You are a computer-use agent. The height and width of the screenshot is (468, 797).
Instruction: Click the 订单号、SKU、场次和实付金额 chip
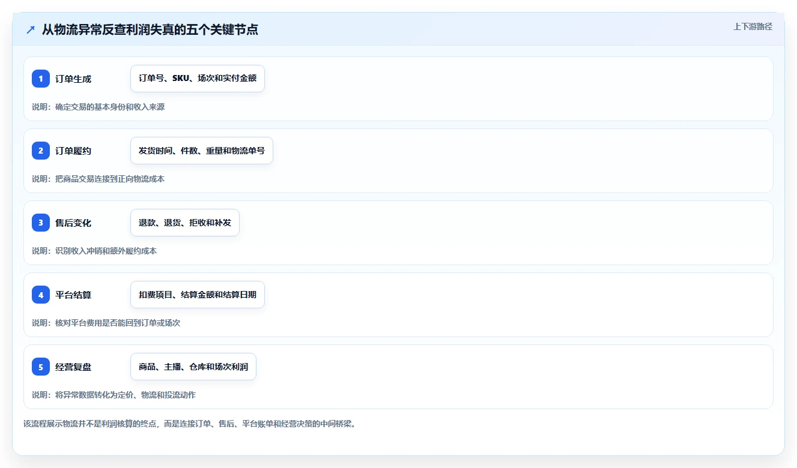[x=198, y=79]
